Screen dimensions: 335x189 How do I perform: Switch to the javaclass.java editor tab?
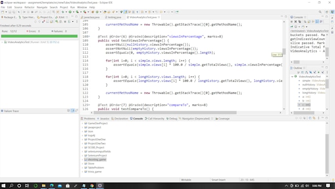click(x=90, y=17)
